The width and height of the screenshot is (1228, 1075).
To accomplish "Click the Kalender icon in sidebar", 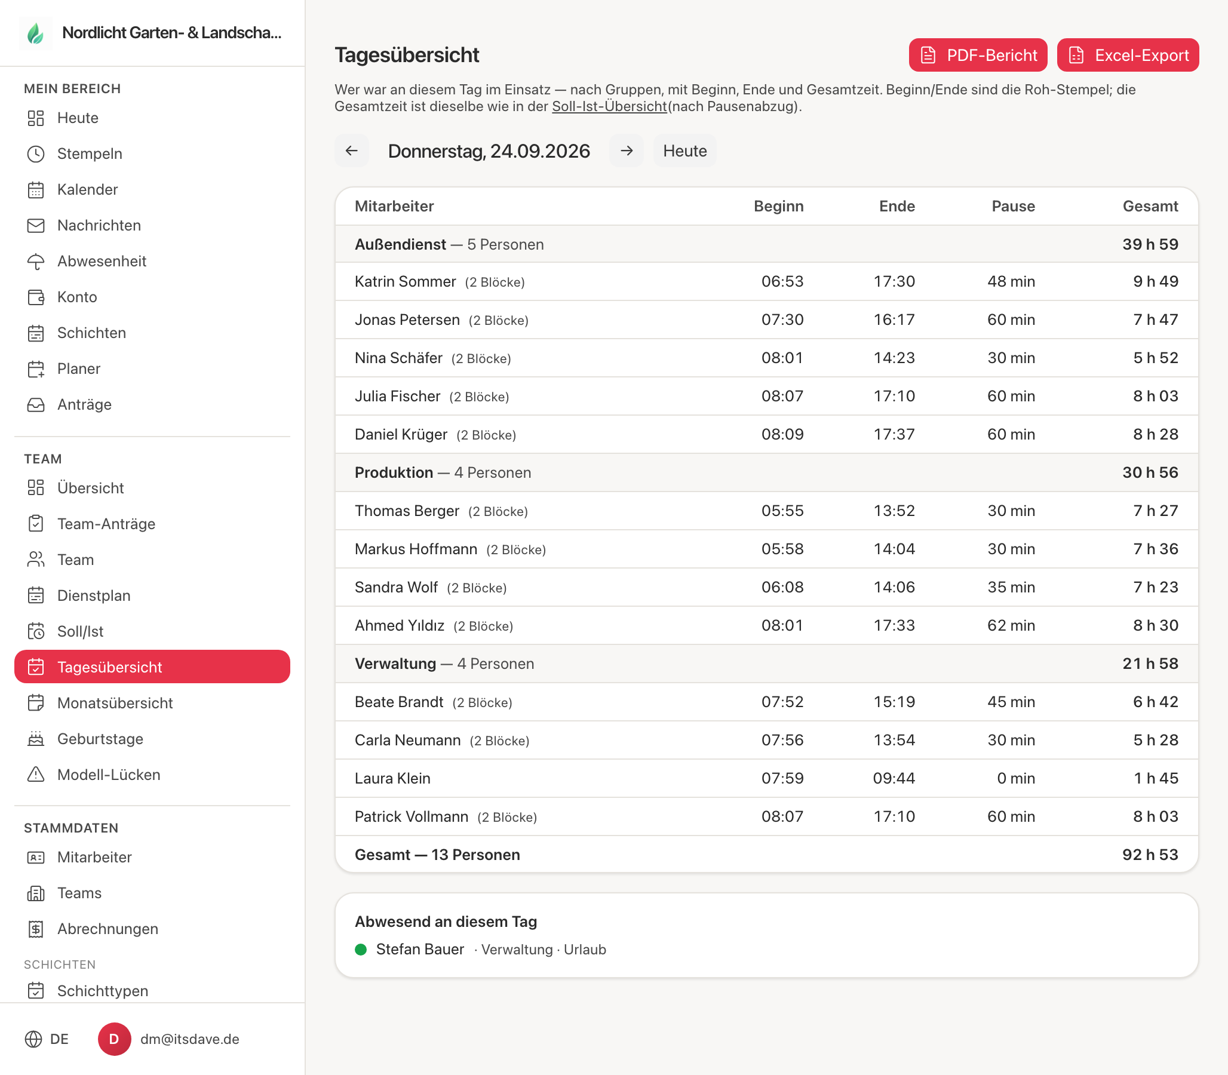I will (x=36, y=190).
